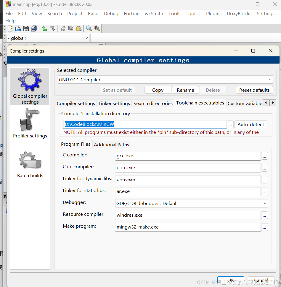Select Toolchain executables tab
Image resolution: width=281 pixels, height=287 pixels.
coord(200,103)
